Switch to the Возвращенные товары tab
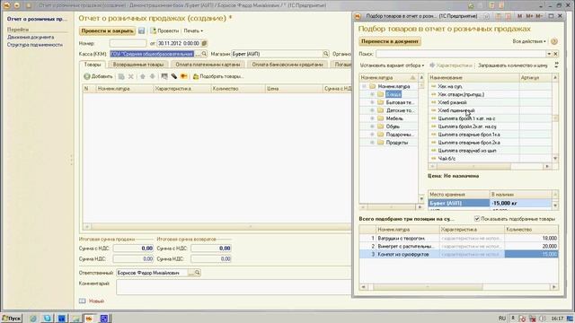Screen dimensions: 575x323 (x=137, y=65)
